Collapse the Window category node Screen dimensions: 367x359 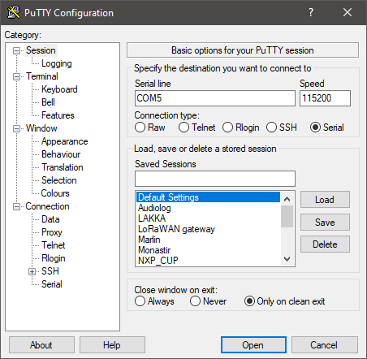tap(17, 128)
